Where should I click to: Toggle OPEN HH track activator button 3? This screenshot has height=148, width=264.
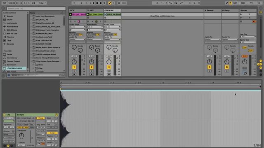[x=109, y=67]
